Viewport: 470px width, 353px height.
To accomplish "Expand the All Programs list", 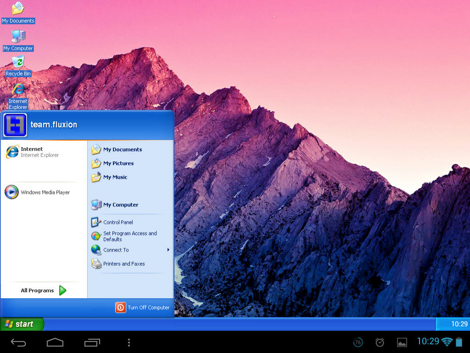I will tap(44, 290).
